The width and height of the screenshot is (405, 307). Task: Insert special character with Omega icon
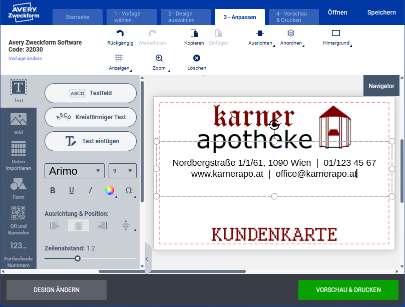129,191
